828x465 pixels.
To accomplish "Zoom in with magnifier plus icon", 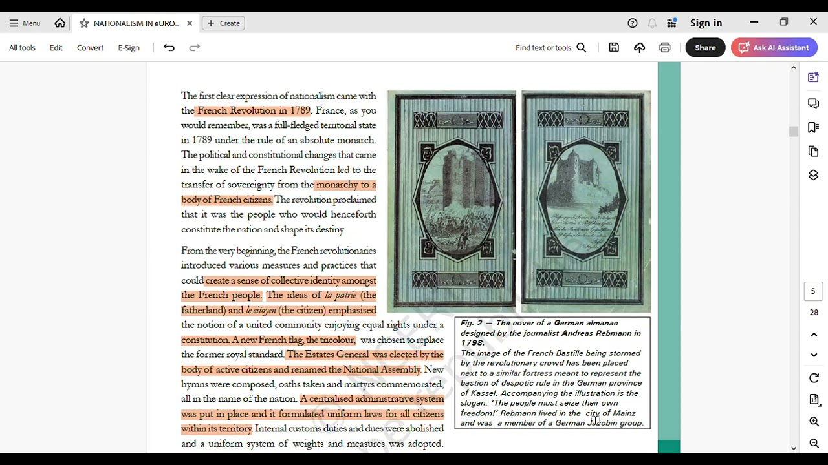I will point(814,422).
